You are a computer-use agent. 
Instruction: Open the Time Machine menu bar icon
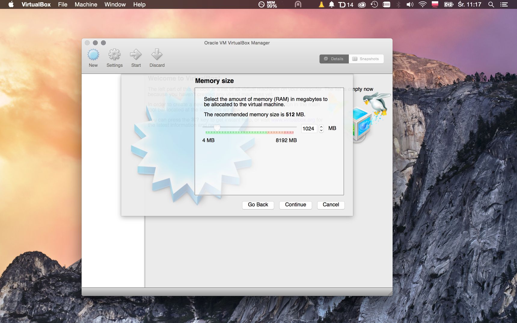click(374, 5)
